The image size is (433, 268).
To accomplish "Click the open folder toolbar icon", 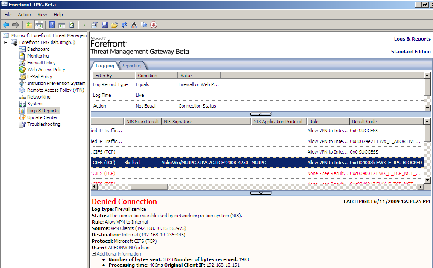I will click(114, 25).
